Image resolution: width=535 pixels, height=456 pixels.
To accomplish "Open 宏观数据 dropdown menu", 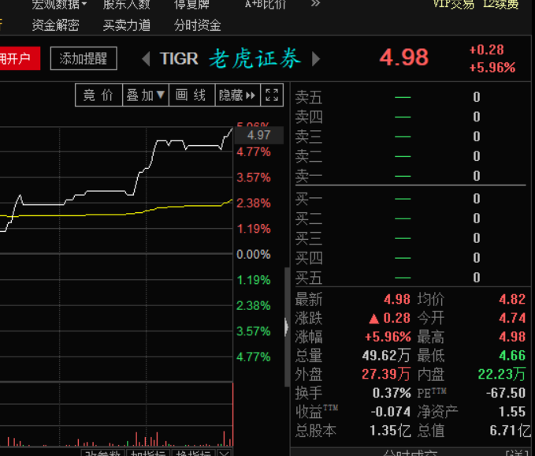I will [59, 4].
